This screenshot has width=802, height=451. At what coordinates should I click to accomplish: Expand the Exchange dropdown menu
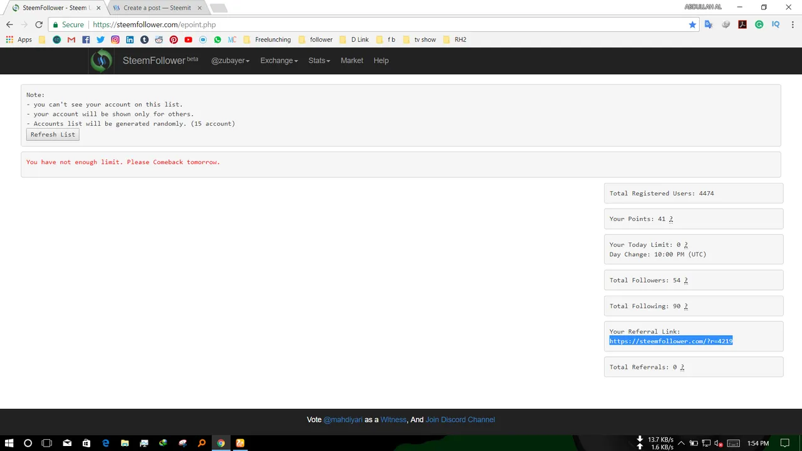click(279, 61)
